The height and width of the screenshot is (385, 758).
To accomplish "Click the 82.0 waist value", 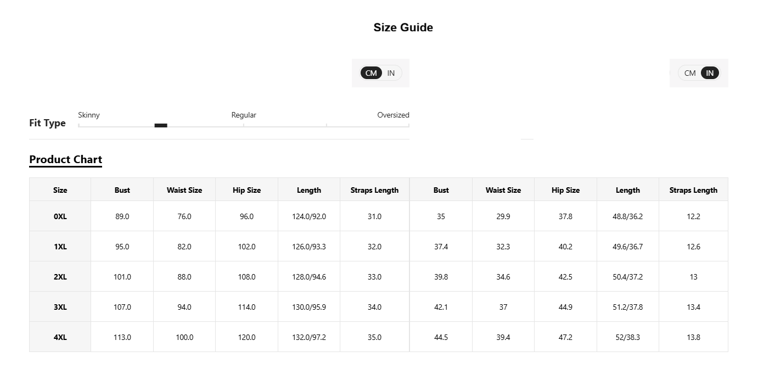I will click(184, 247).
